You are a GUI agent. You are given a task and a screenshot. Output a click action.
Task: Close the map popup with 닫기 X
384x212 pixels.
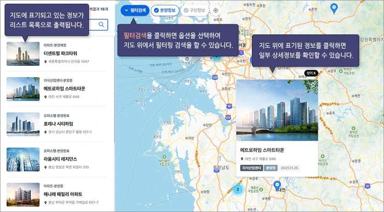click(x=311, y=73)
